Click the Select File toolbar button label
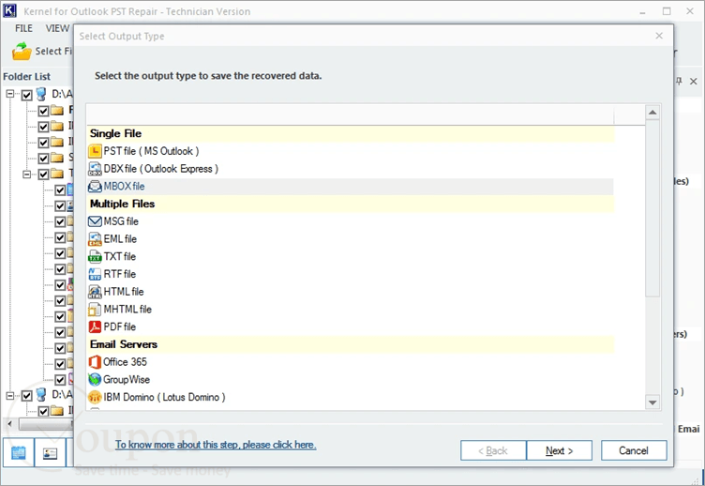Image resolution: width=705 pixels, height=486 pixels. pyautogui.click(x=53, y=52)
